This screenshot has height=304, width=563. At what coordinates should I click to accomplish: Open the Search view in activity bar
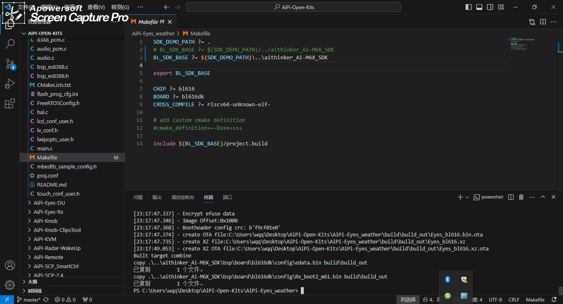coord(10,44)
